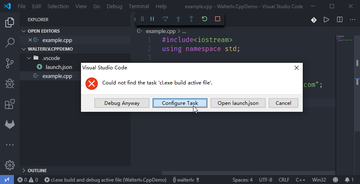Run code with the play icon
360x184 pixels.
(x=326, y=20)
